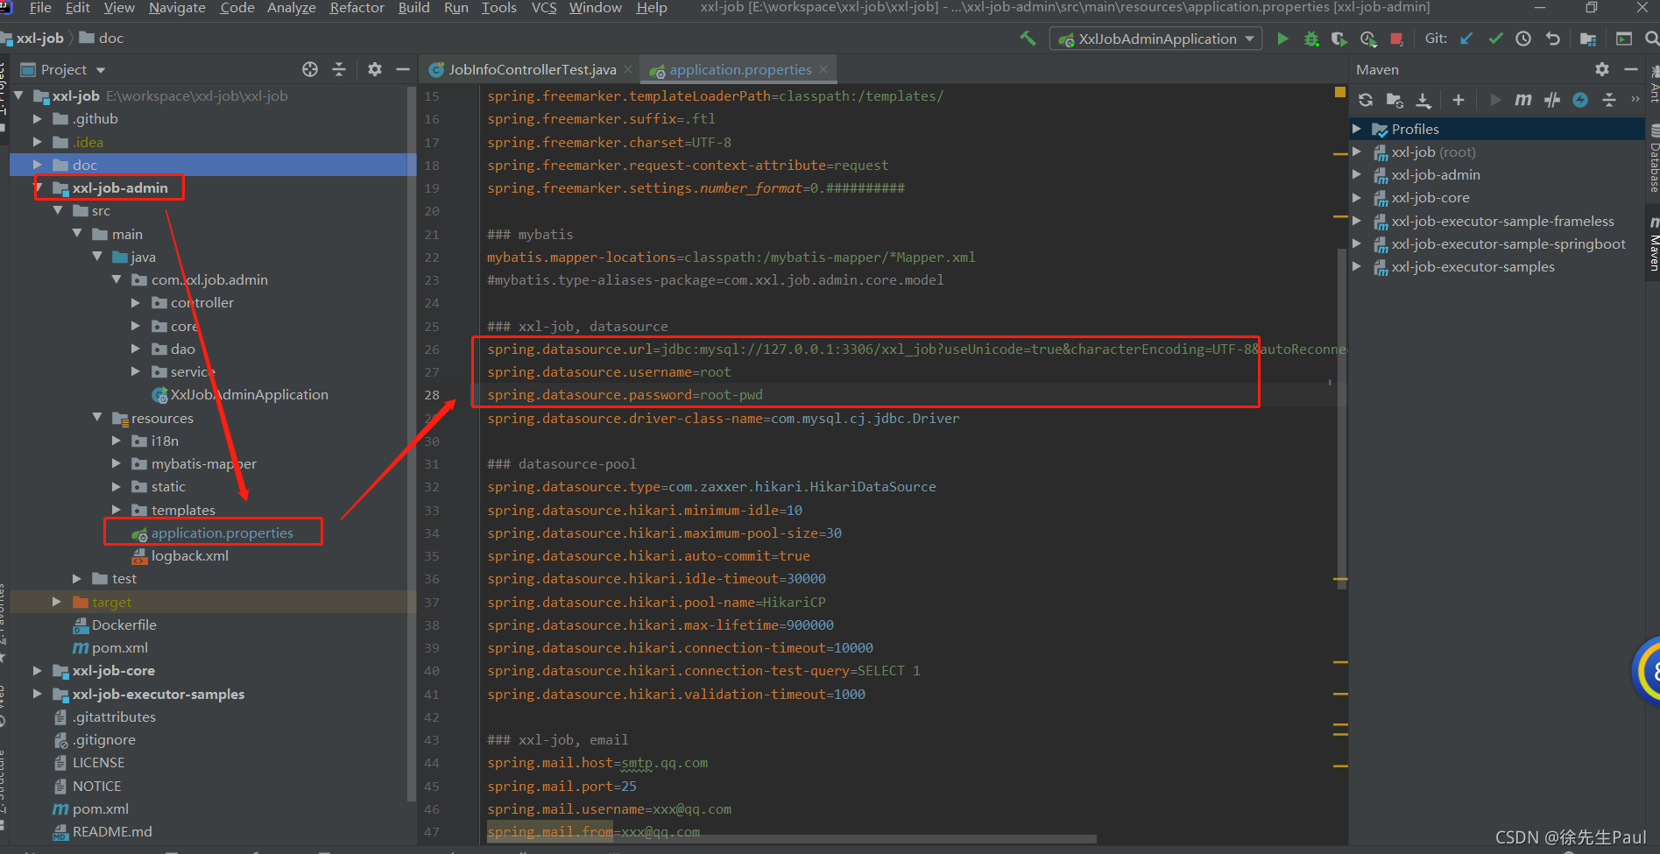Image resolution: width=1660 pixels, height=854 pixels.
Task: Click Git commit checkmark icon
Action: (1495, 39)
